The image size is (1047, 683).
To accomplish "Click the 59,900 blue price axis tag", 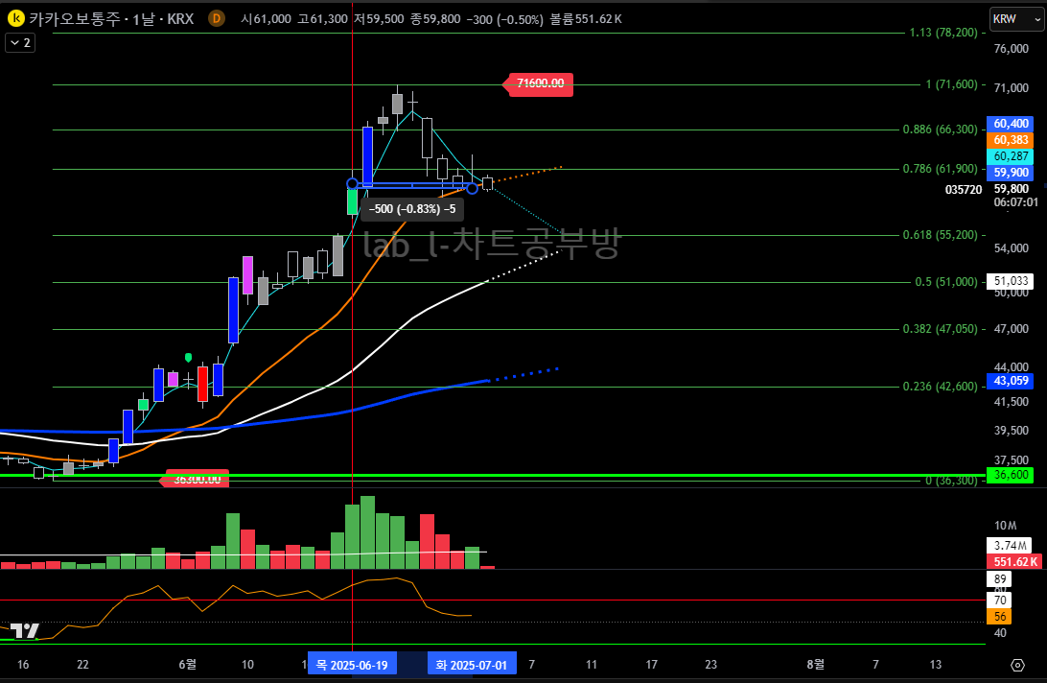I will [x=1010, y=173].
